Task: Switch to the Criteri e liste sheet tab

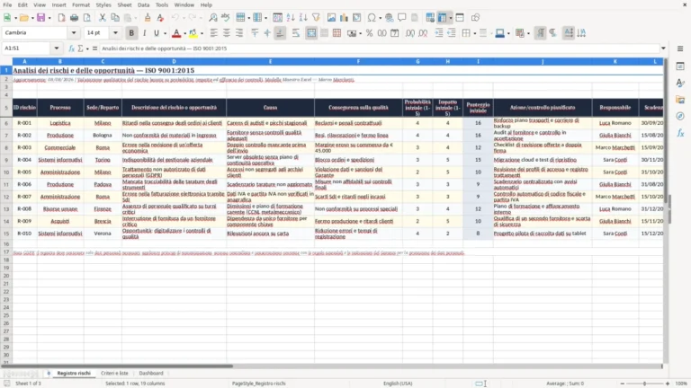Action: tap(114, 373)
